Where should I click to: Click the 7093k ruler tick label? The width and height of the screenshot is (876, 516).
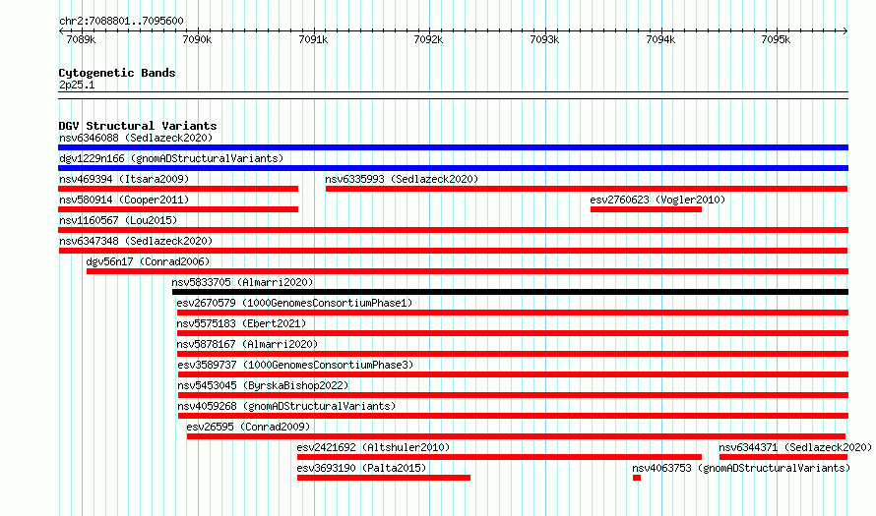coord(544,39)
